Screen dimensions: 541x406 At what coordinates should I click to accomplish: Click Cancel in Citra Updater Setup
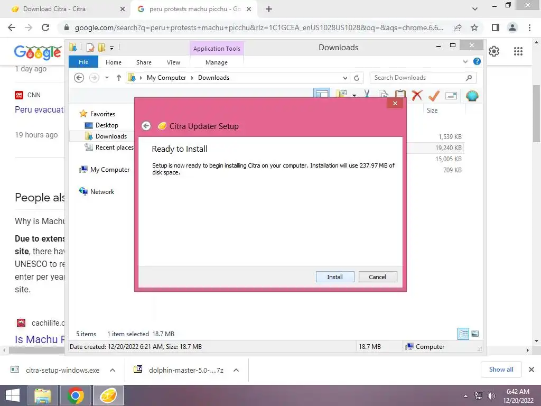(x=377, y=277)
